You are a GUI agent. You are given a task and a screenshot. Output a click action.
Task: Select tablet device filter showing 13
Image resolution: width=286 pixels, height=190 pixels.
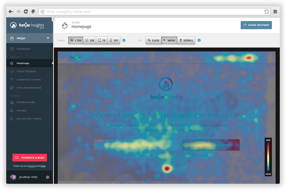[x=102, y=40]
